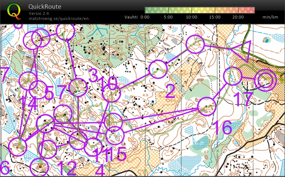Open the matstroeng.se/quickroute/en link
The height and width of the screenshot is (177, 285).
[58, 18]
